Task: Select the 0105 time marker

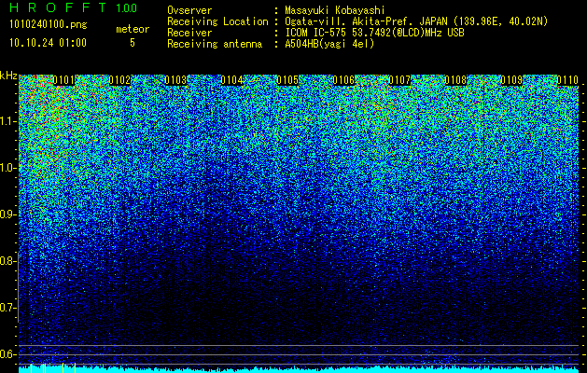Action: pos(287,80)
